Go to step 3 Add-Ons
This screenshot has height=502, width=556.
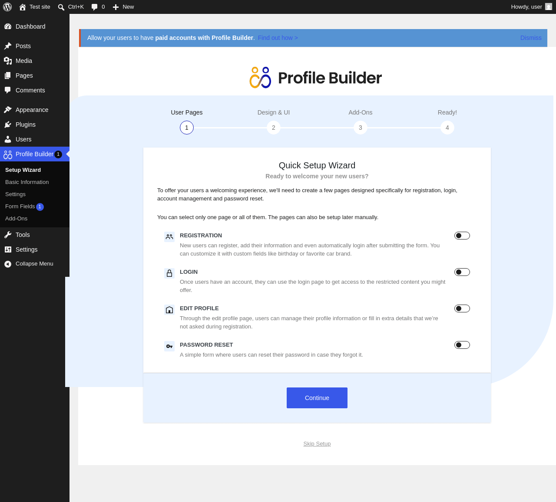[361, 128]
